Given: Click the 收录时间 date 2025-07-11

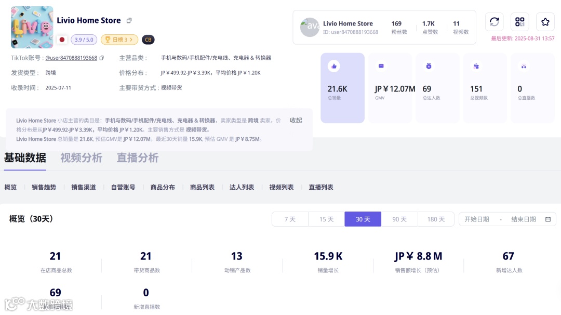Looking at the screenshot, I should coord(58,88).
